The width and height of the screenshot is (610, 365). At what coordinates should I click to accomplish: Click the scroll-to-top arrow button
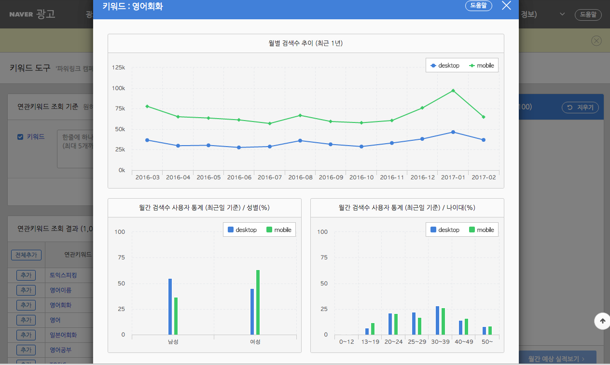tap(602, 321)
